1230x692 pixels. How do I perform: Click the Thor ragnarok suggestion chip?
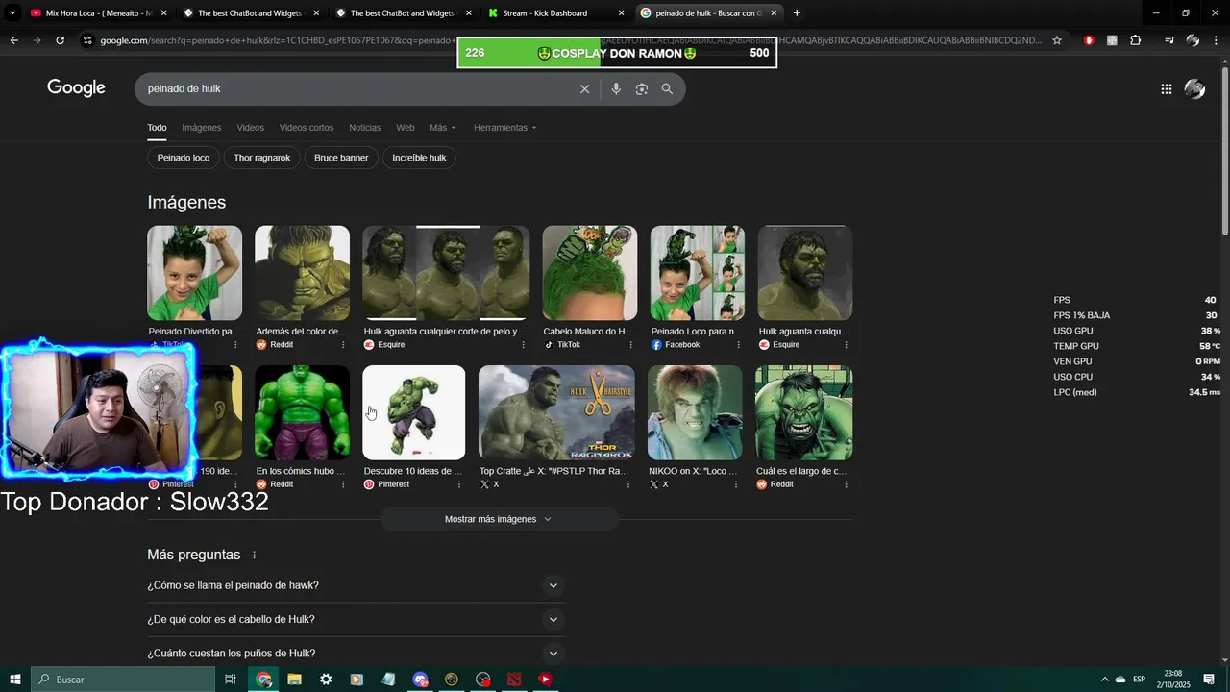pyautogui.click(x=261, y=158)
